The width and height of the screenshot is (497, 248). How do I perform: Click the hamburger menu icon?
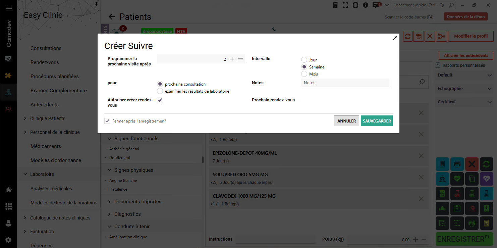pyautogui.click(x=9, y=9)
